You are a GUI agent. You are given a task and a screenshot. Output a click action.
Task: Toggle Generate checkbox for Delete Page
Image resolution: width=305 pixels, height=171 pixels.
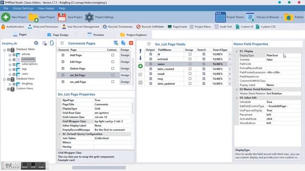coord(63,68)
